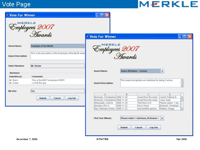
Task: Minimize the front Vote For Winner window
Action: 180,37
